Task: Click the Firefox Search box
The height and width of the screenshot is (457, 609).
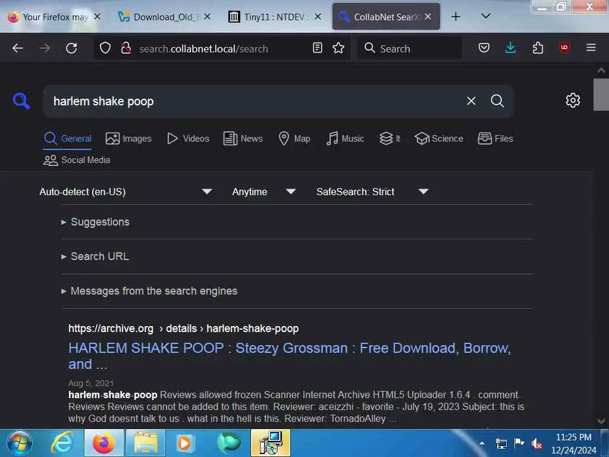Action: pyautogui.click(x=410, y=48)
